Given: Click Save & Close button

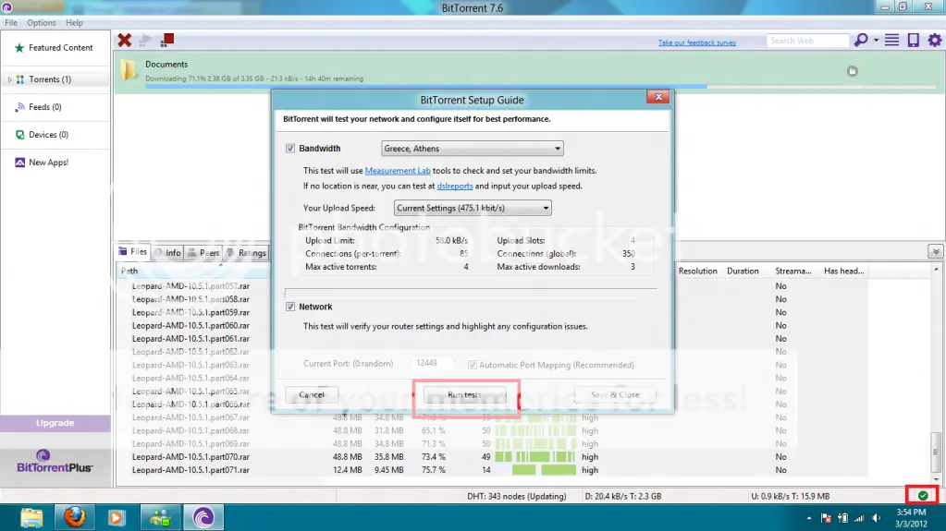Looking at the screenshot, I should [x=615, y=394].
